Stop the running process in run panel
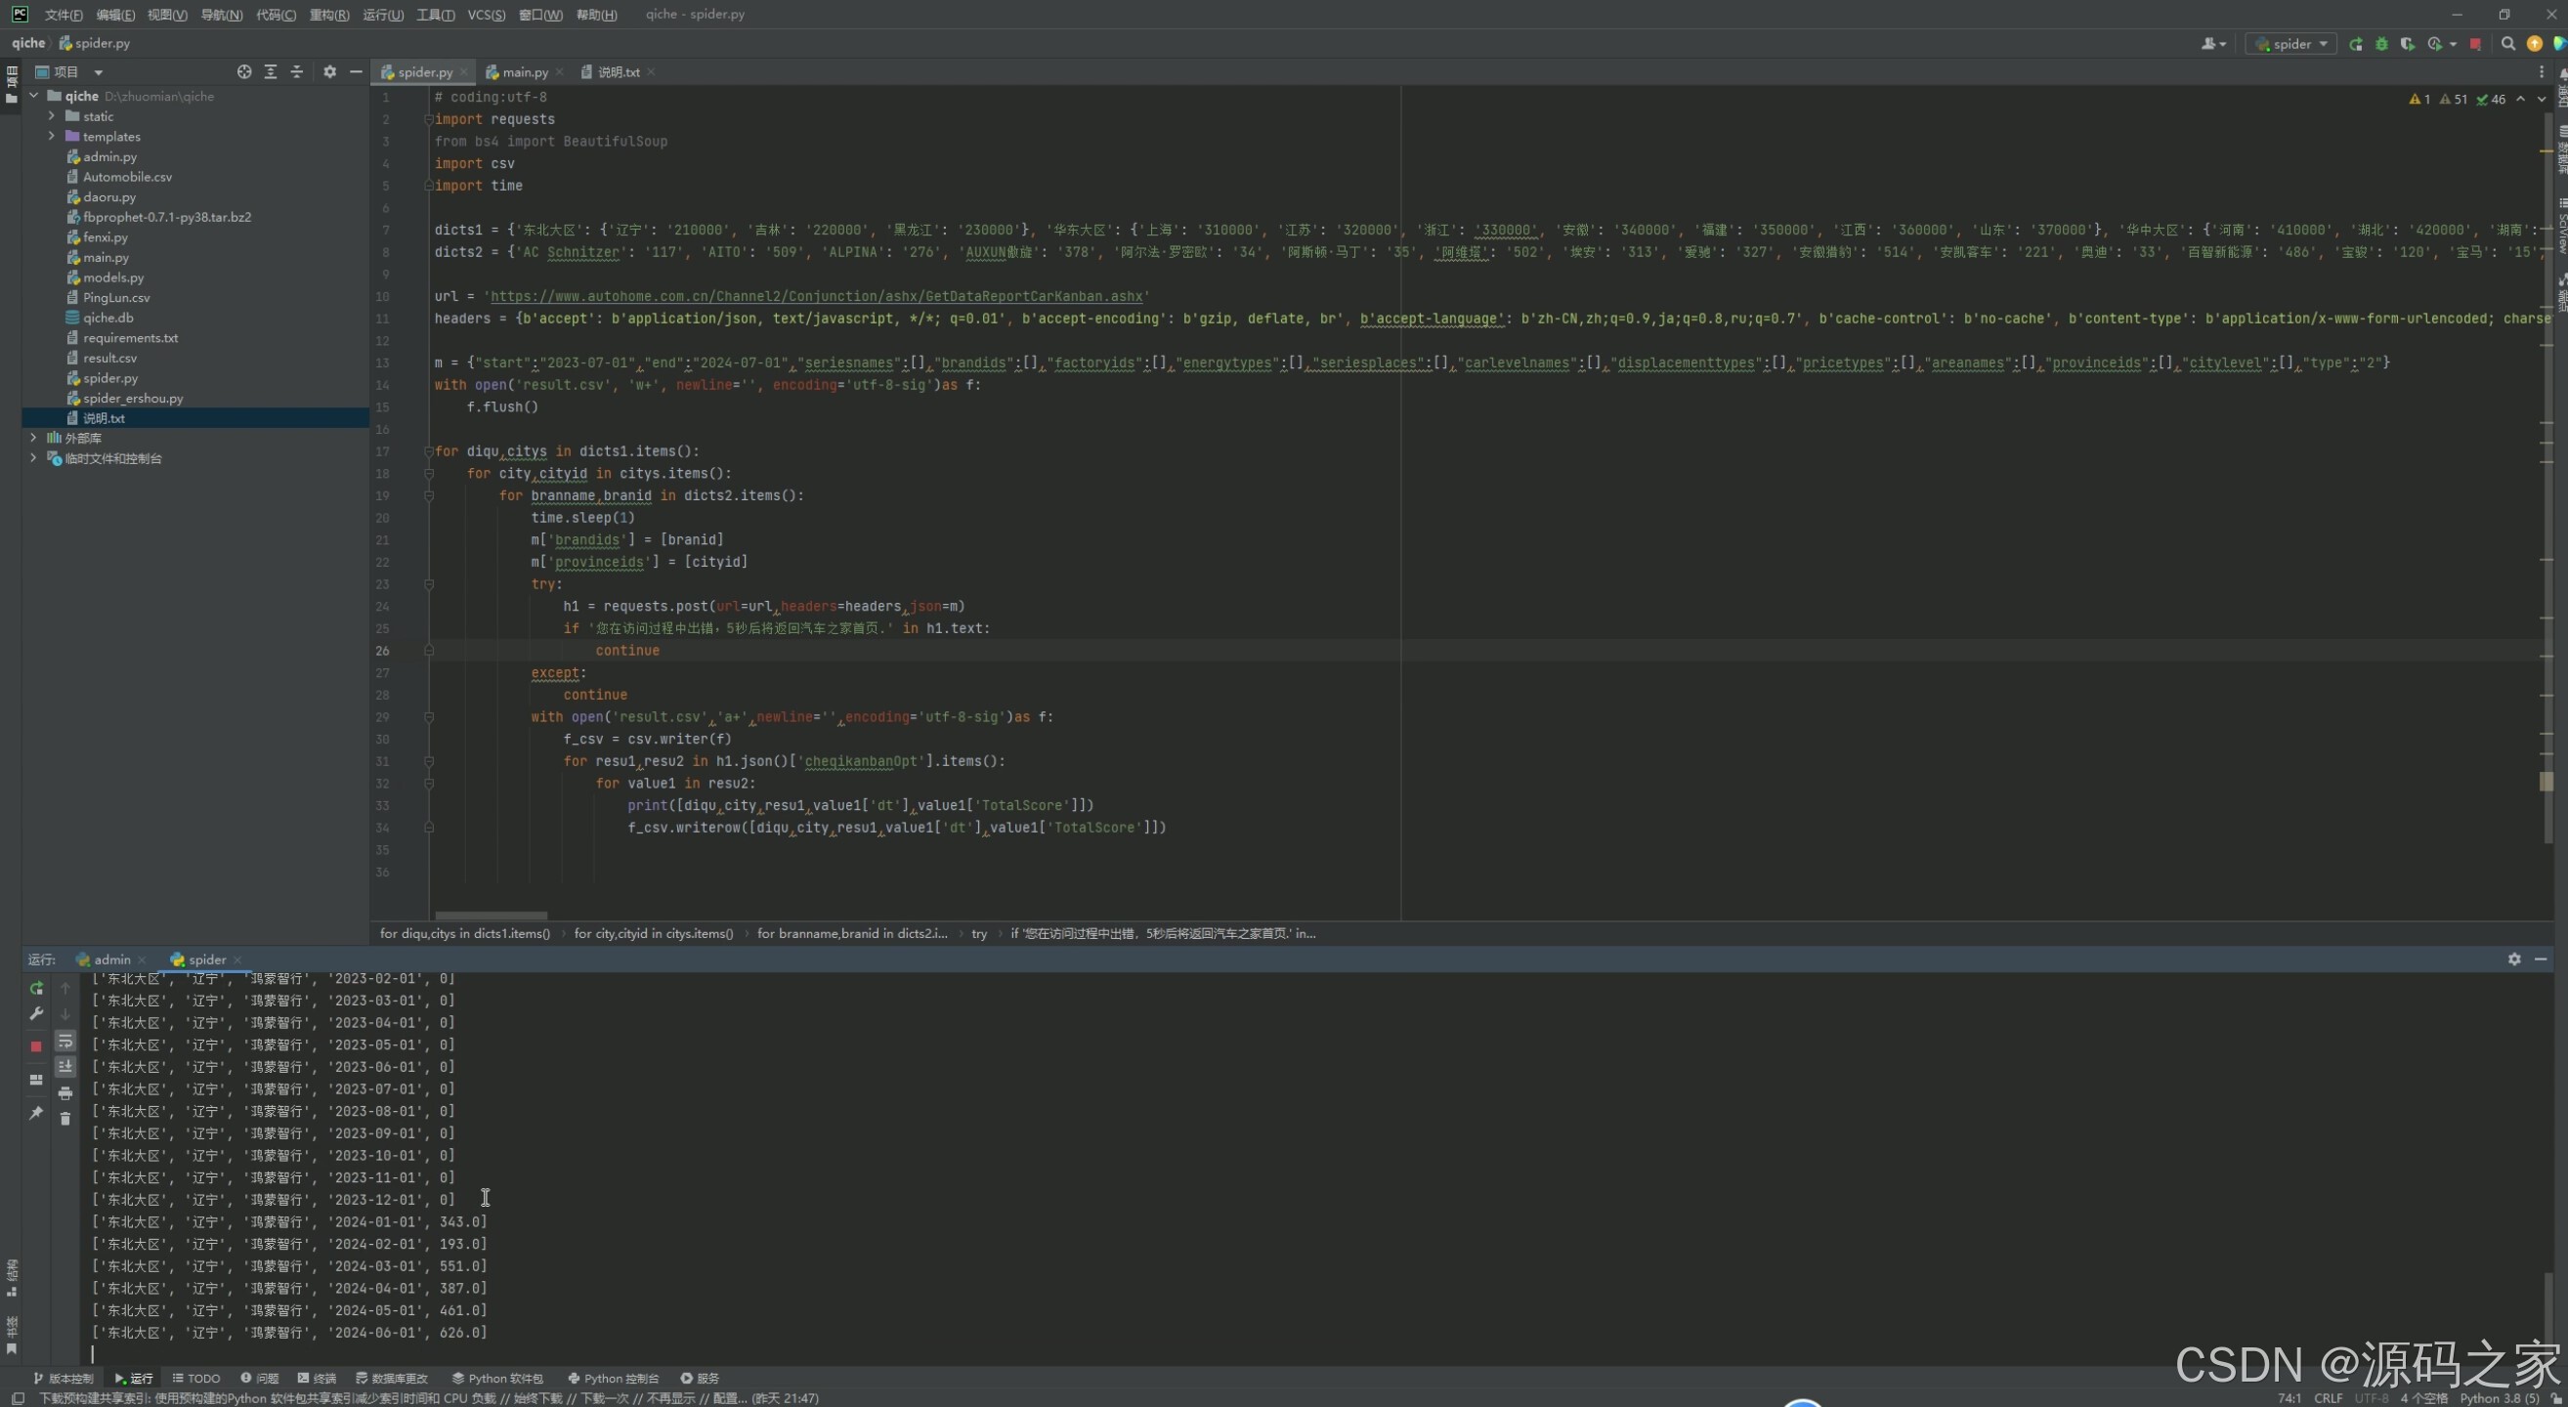 point(36,1046)
